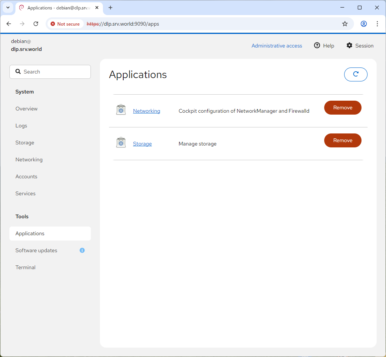Click the Software updates info badge
This screenshot has height=357, width=386.
point(82,250)
